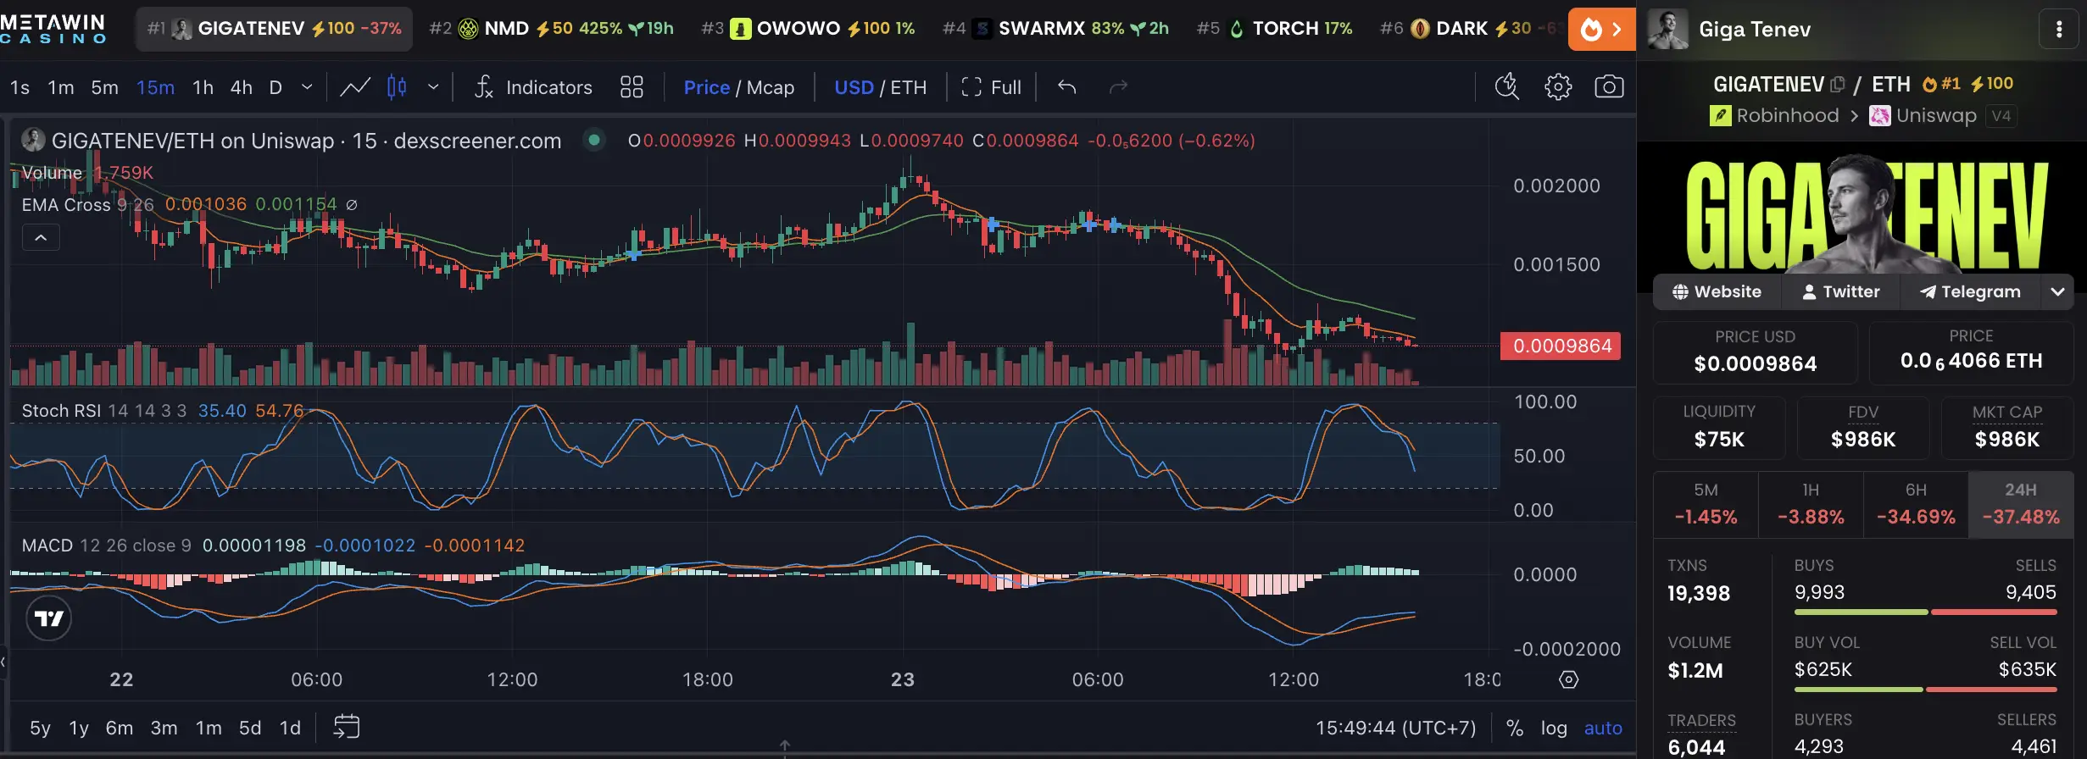
Task: Click the MetaWin Casino logo
Action: 53,29
